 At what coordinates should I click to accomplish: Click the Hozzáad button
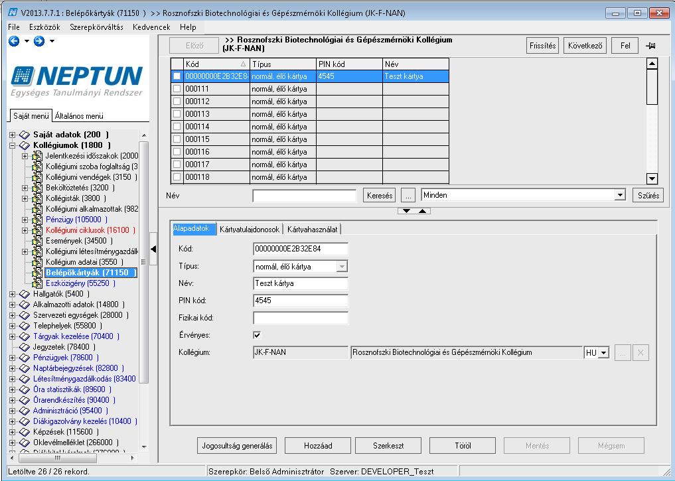coord(318,446)
